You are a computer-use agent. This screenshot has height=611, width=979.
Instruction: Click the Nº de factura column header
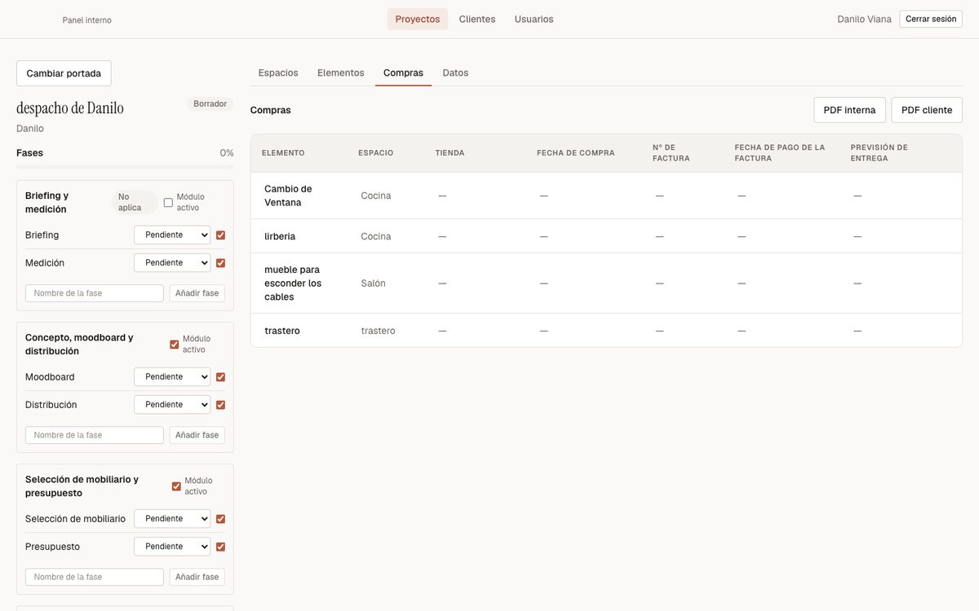pos(671,153)
